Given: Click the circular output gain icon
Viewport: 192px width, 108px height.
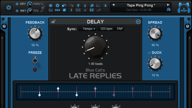Looking at the screenshot, I should [x=169, y=9].
